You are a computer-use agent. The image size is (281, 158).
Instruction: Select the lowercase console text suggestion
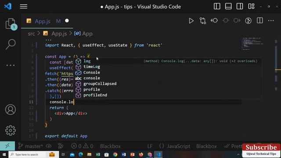pos(169,78)
